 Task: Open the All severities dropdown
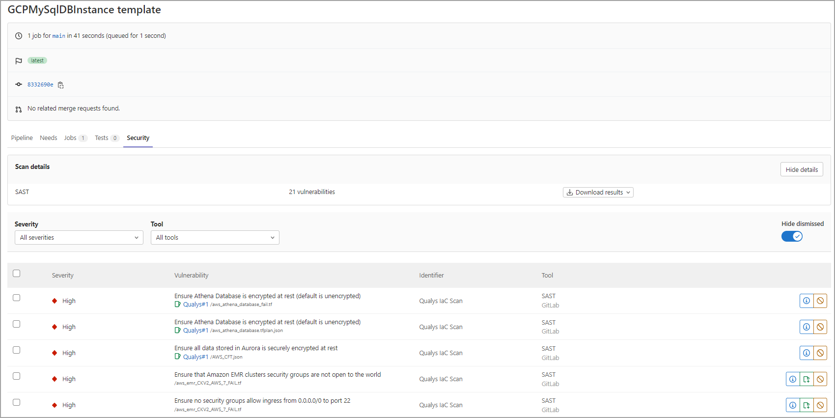click(x=79, y=238)
